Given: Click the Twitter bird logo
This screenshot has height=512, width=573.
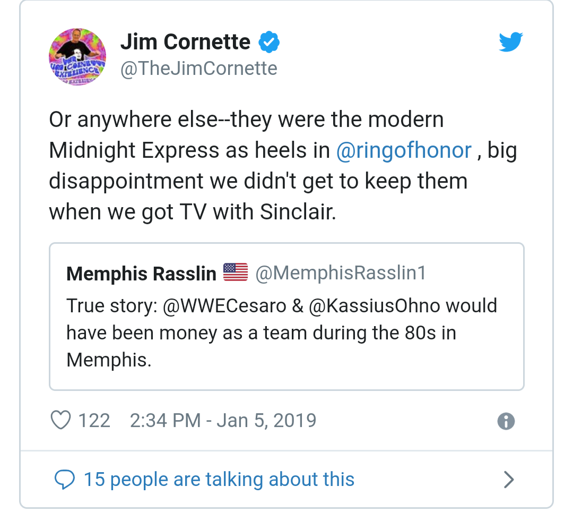Looking at the screenshot, I should click(x=511, y=41).
